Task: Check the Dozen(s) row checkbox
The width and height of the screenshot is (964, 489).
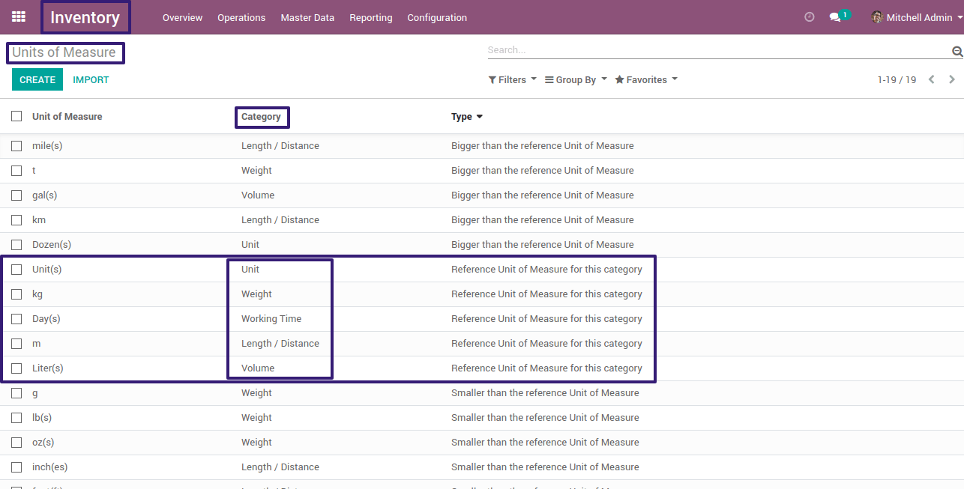Action: (x=16, y=245)
